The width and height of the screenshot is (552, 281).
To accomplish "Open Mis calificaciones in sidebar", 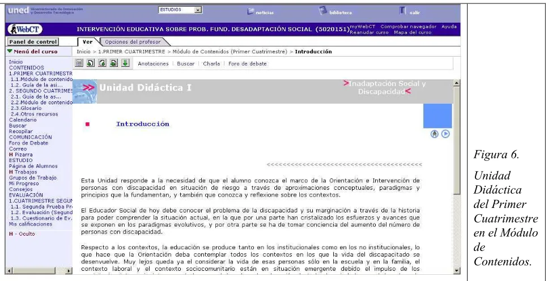I will pos(31,224).
